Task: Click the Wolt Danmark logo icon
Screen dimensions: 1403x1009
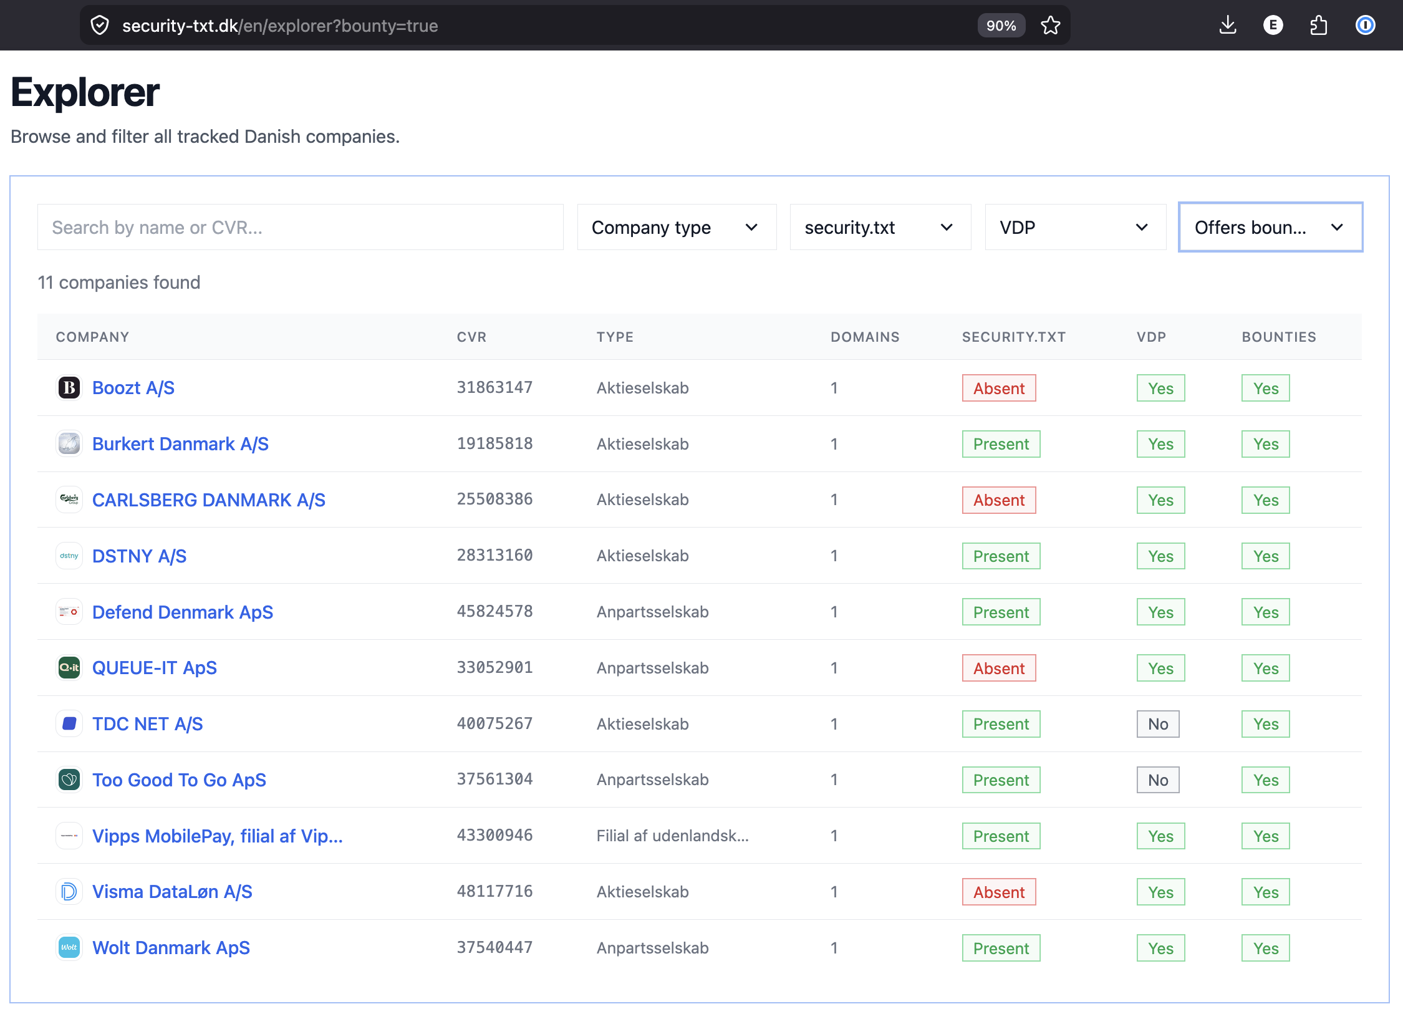Action: point(69,948)
